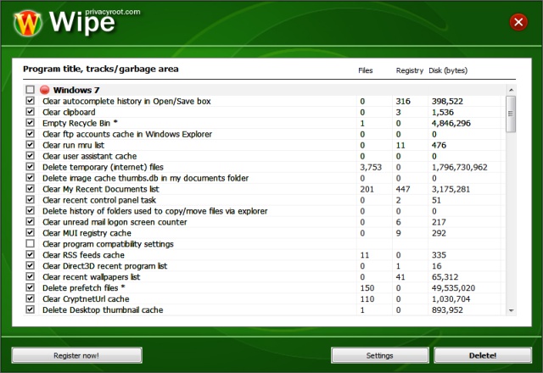
Task: Close the Wipe window with red X
Action: [518, 22]
